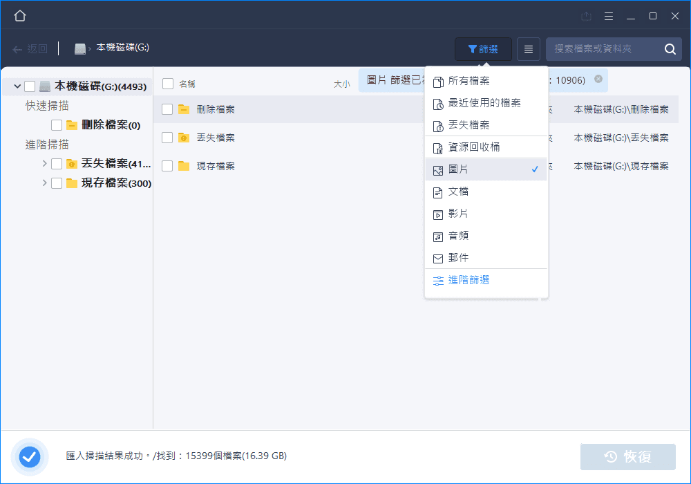Click the share/export icon in title bar
691x484 pixels.
pos(587,16)
